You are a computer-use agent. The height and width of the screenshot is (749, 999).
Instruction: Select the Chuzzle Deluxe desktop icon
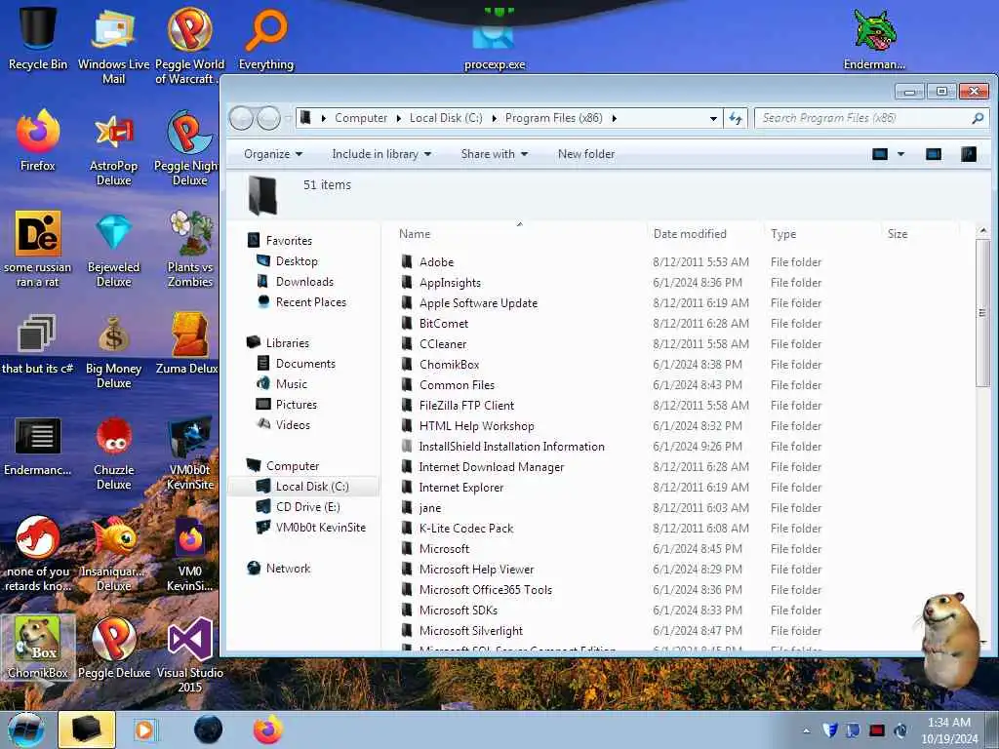[x=113, y=453]
